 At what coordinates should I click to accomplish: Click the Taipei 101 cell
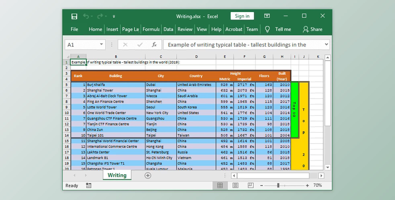[116, 135]
